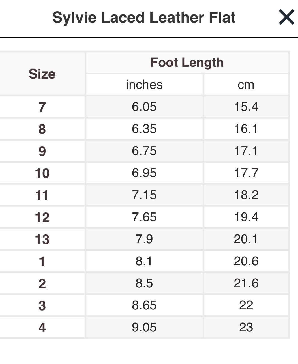Select the 8.1 inches value

click(144, 261)
